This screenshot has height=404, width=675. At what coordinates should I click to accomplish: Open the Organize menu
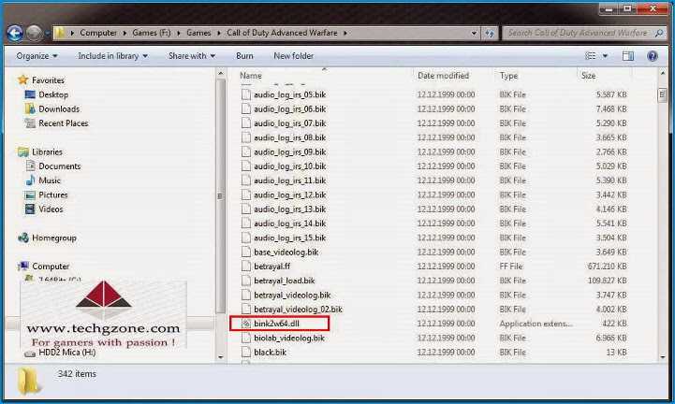click(37, 56)
